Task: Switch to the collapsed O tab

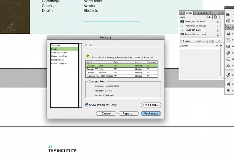Action: [207, 13]
